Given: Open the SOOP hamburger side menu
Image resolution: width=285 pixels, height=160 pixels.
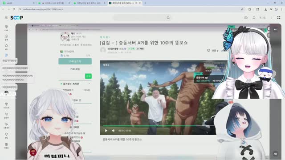Looking at the screenshot, I should 6,17.
